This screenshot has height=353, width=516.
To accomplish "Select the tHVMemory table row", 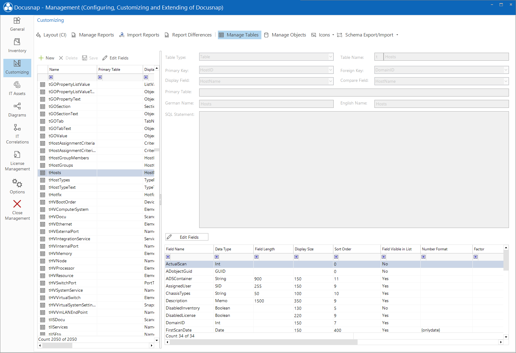I will (96, 254).
